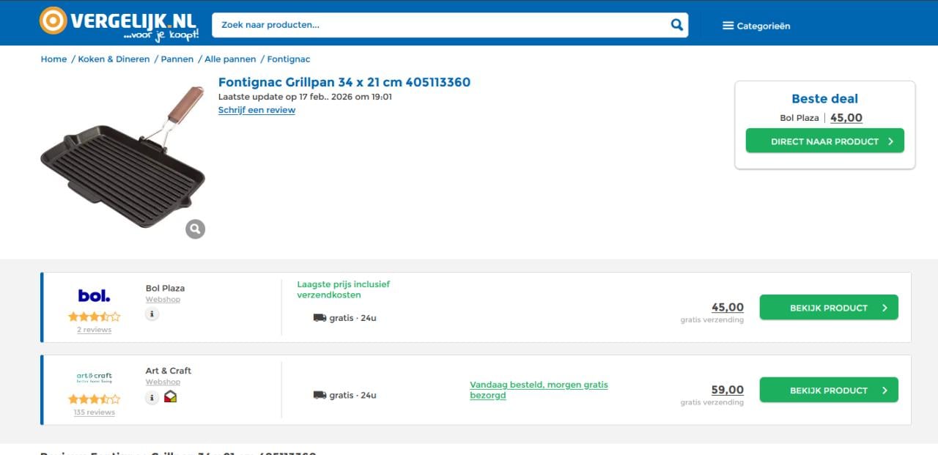The height and width of the screenshot is (455, 938).
Task: Go to Koken & Dineren breadcrumb
Action: pos(114,59)
